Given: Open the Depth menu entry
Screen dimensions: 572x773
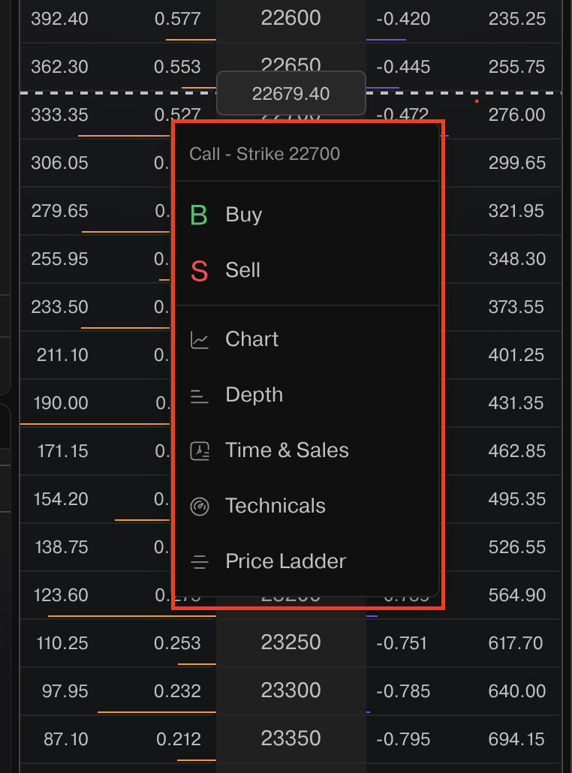Looking at the screenshot, I should click(254, 396).
